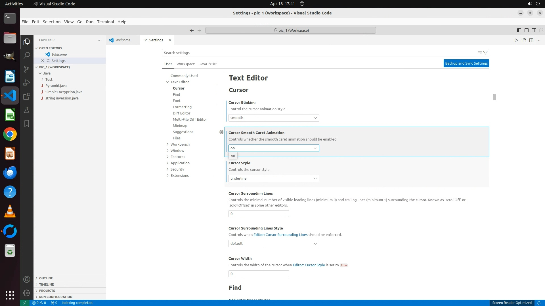Click the Manage gear icon in activity bar

point(27,293)
